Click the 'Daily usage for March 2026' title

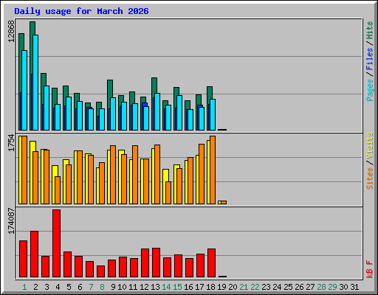click(x=81, y=11)
